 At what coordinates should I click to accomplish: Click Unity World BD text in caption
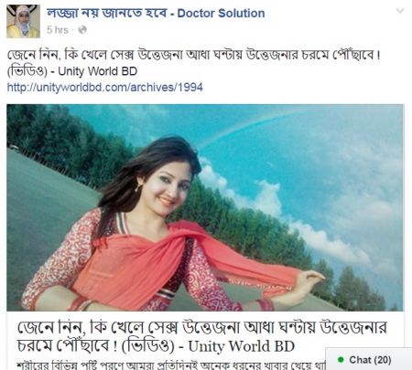[x=98, y=71]
